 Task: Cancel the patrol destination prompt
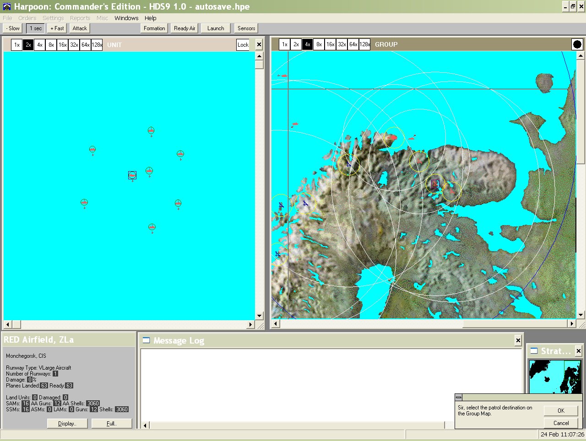click(x=561, y=423)
